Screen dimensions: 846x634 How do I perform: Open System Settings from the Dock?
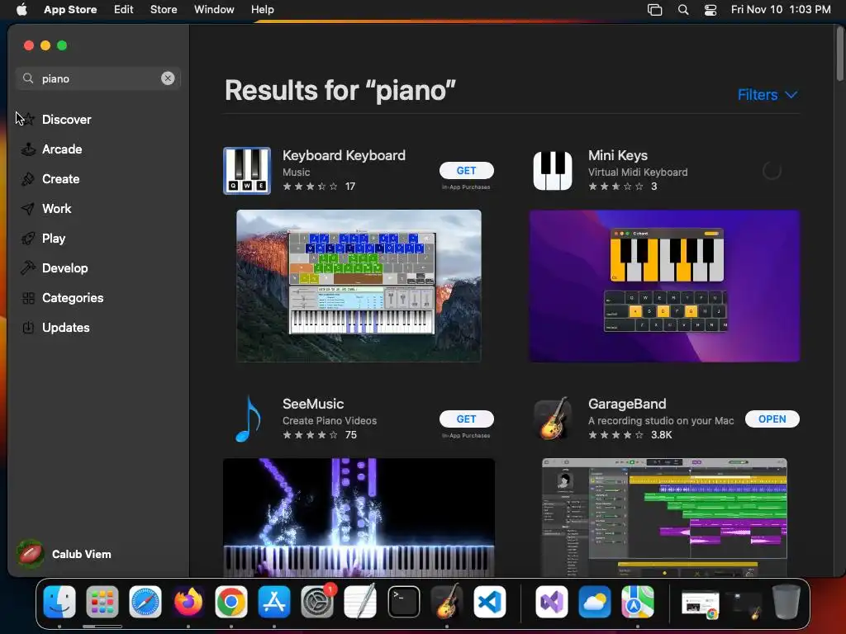[x=317, y=602]
